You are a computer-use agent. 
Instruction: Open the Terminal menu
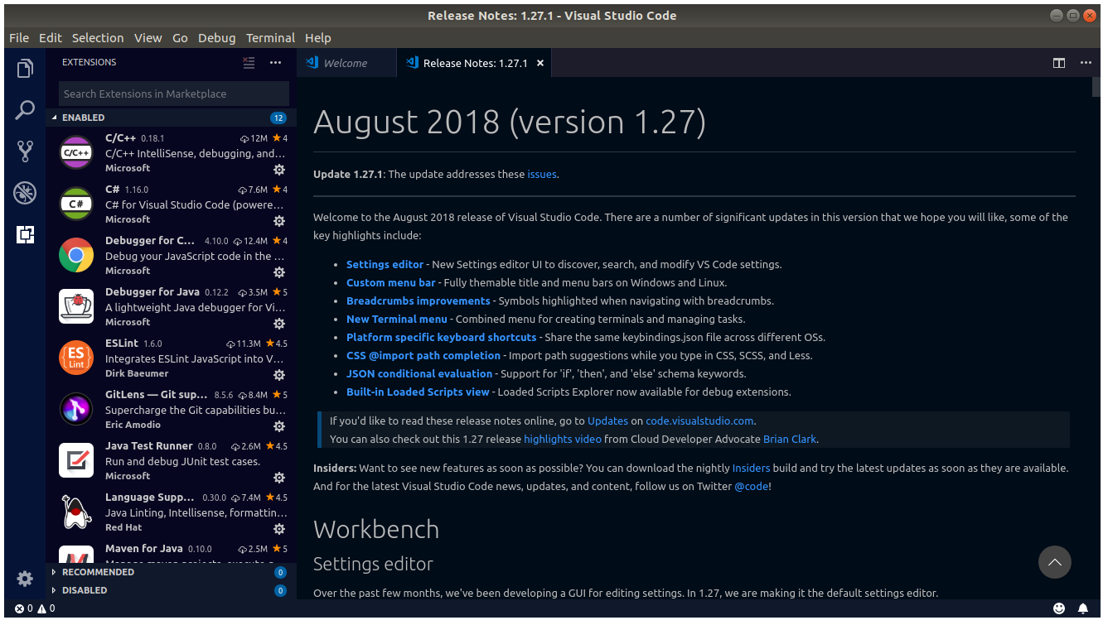pos(270,38)
